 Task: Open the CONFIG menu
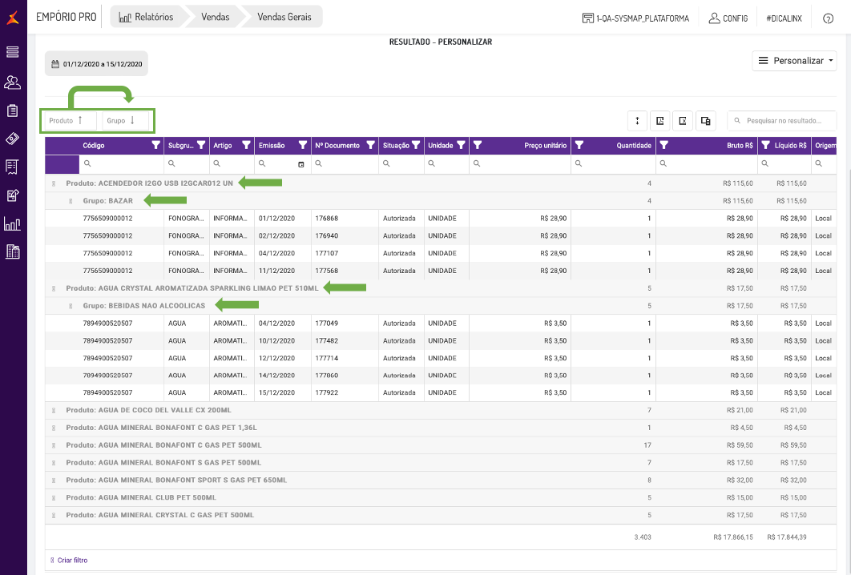pyautogui.click(x=728, y=18)
